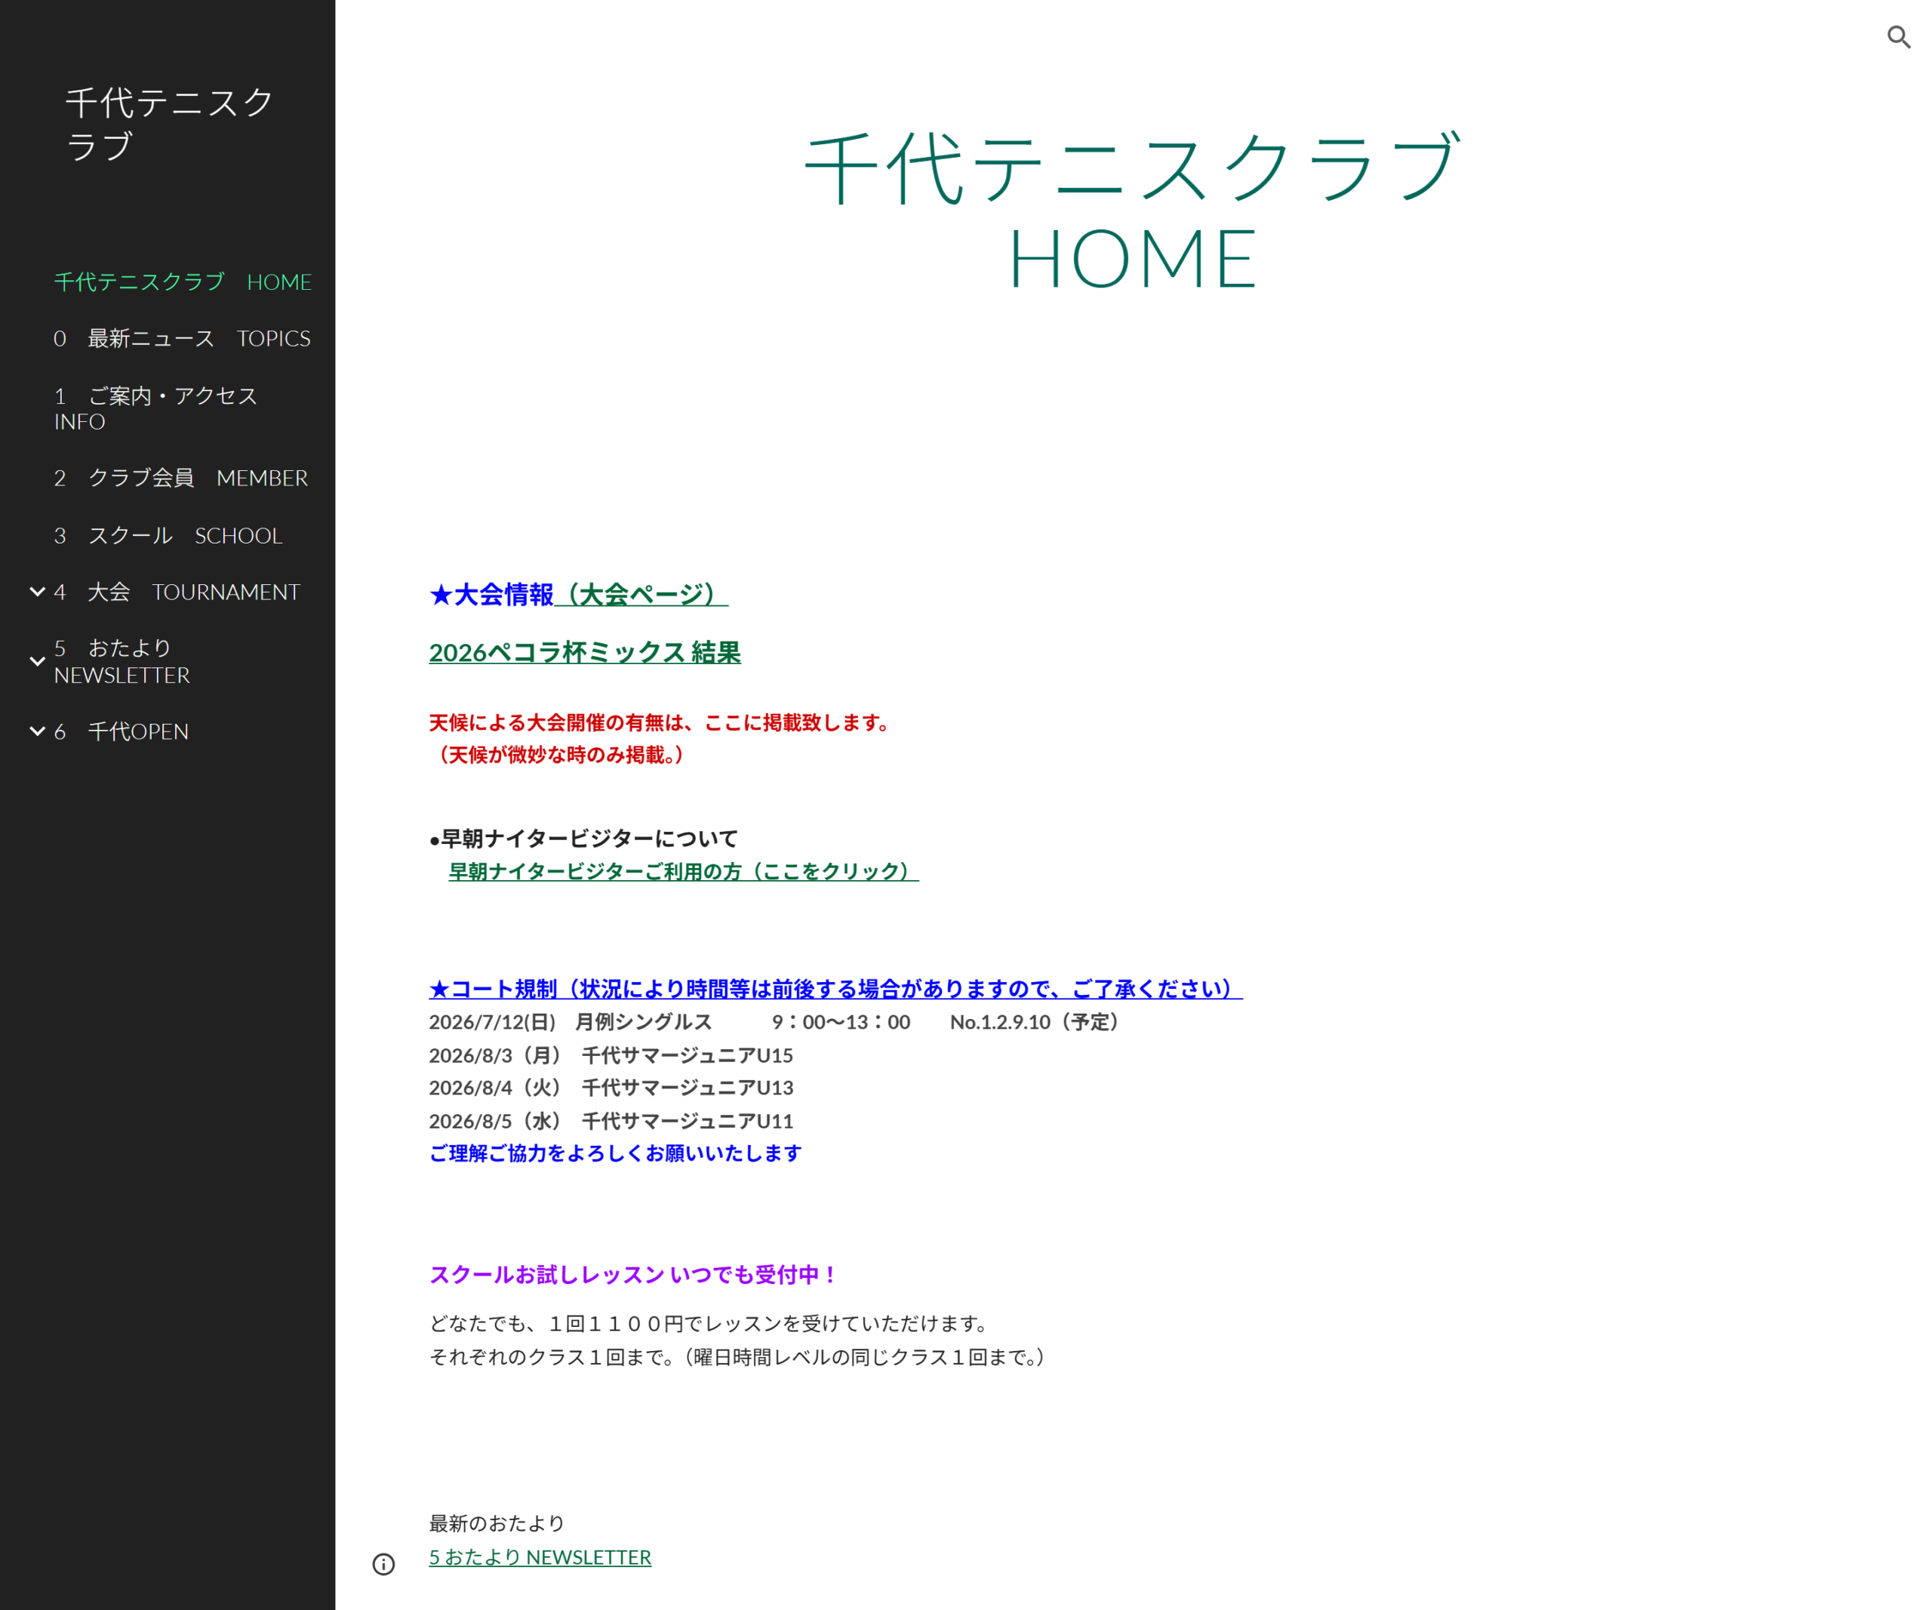Click the purple スクールお試しレッスン heading
This screenshot has height=1610, width=1932.
coord(635,1275)
